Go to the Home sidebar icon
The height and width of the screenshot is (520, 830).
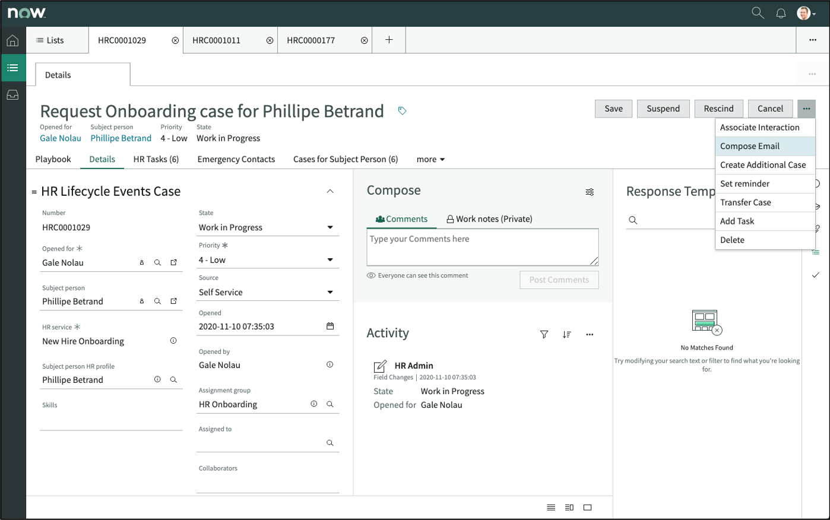tap(12, 40)
